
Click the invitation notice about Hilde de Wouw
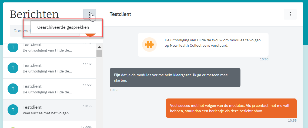[203, 45]
